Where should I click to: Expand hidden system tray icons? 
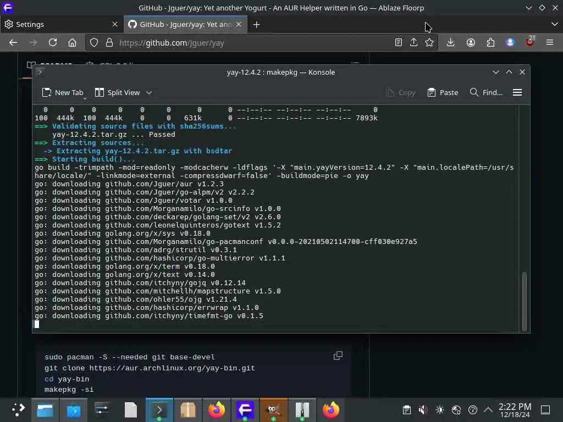click(x=488, y=409)
